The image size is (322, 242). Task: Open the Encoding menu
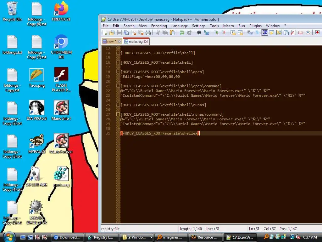point(159,26)
